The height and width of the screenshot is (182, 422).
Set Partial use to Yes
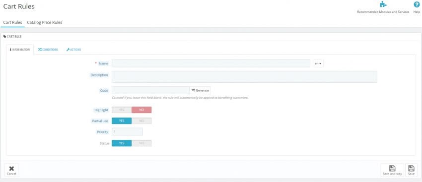[x=122, y=121]
